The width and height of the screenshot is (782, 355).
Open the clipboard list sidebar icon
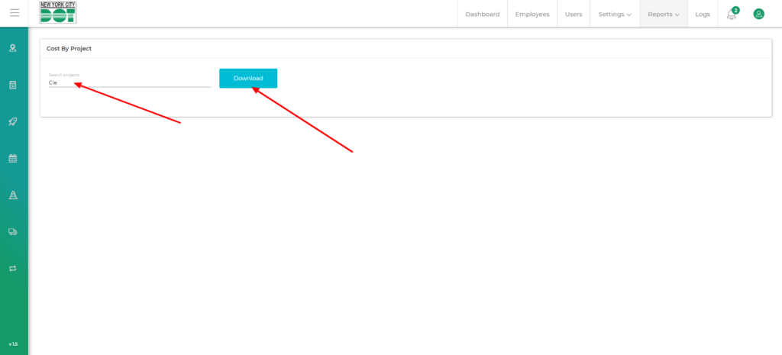click(13, 85)
